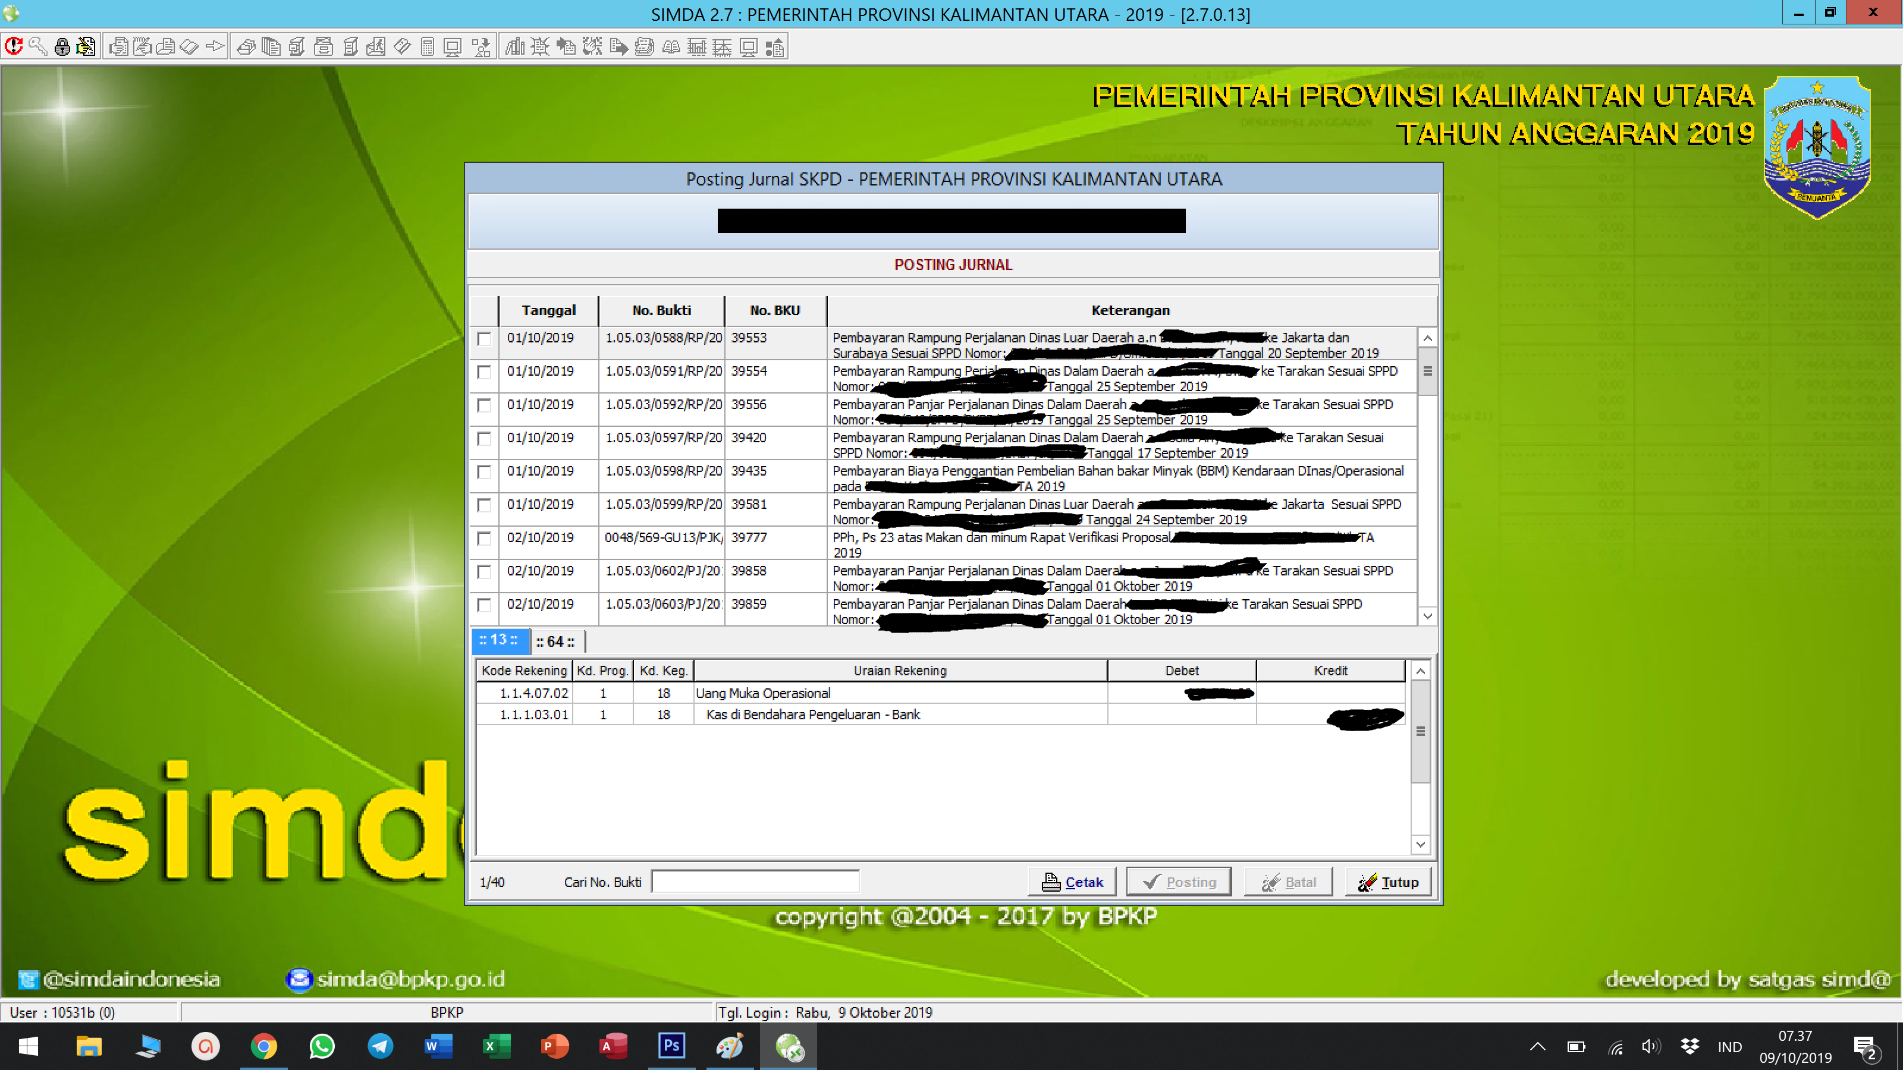Click the calculator icon in toolbar

427,48
